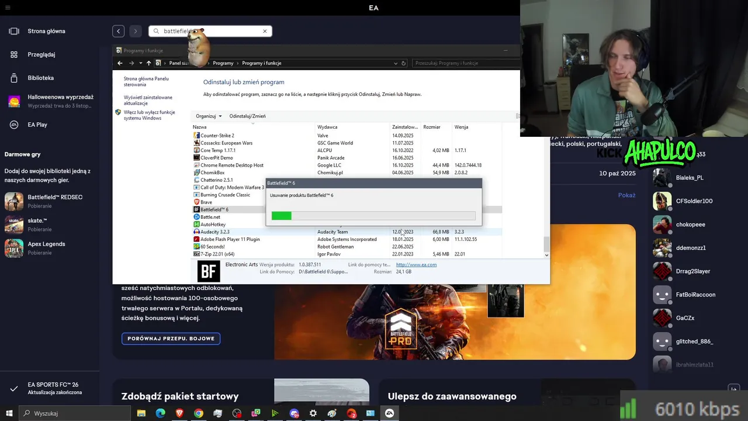The image size is (748, 421).
Task: Open Windows Start menu
Action: 9,413
